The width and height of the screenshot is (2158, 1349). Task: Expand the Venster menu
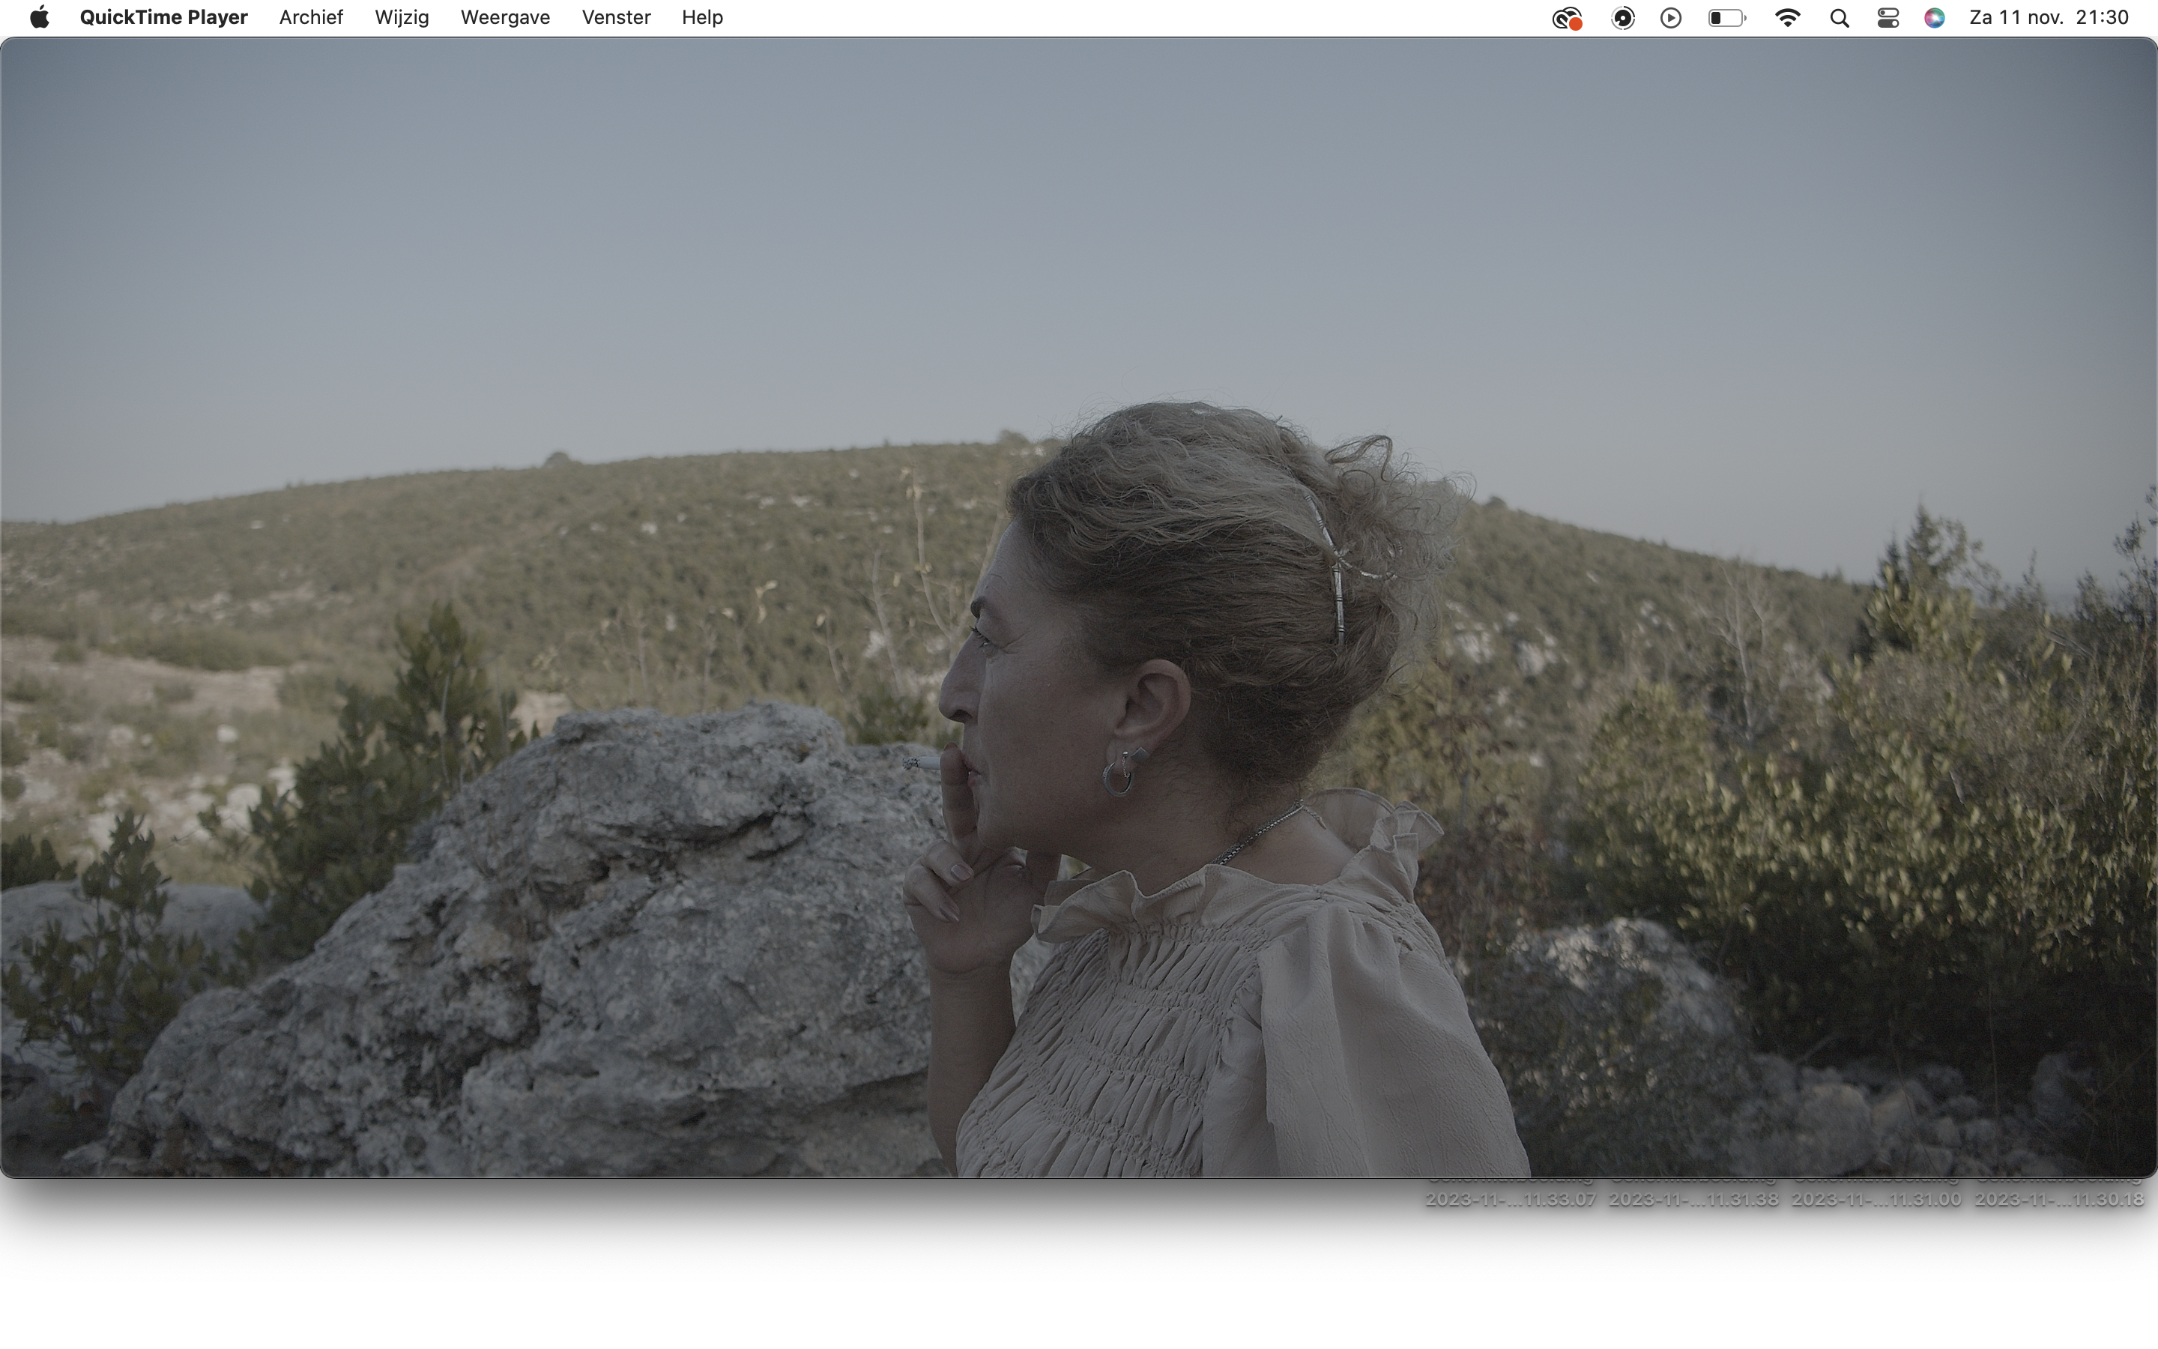click(x=615, y=17)
